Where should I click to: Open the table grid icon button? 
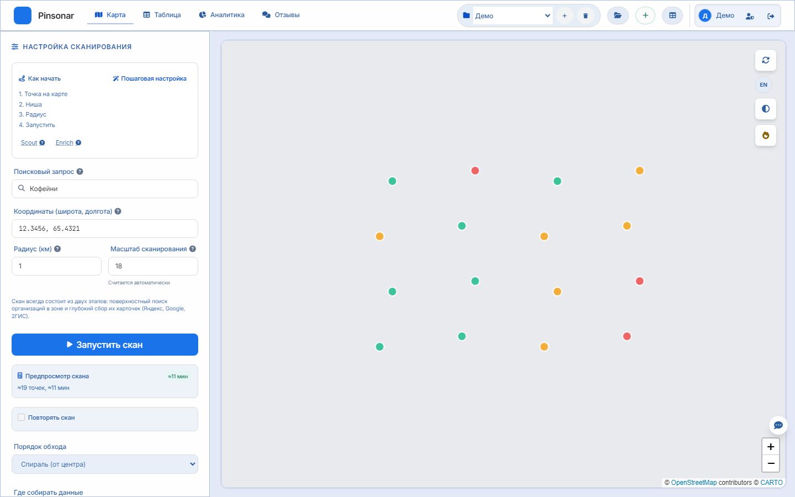[672, 15]
